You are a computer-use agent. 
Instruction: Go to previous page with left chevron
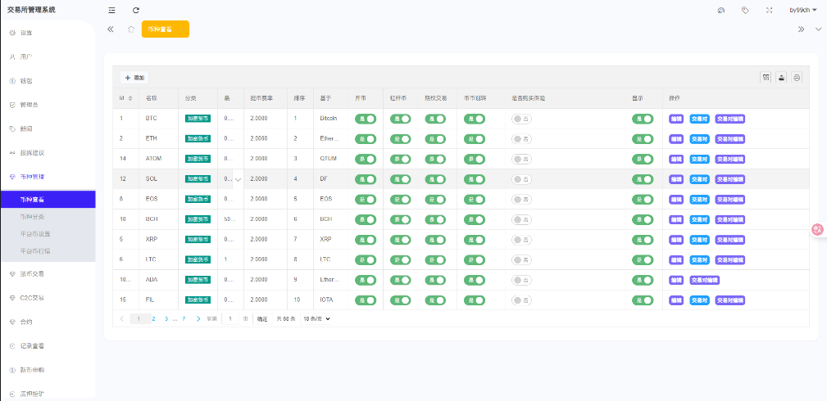coord(122,319)
